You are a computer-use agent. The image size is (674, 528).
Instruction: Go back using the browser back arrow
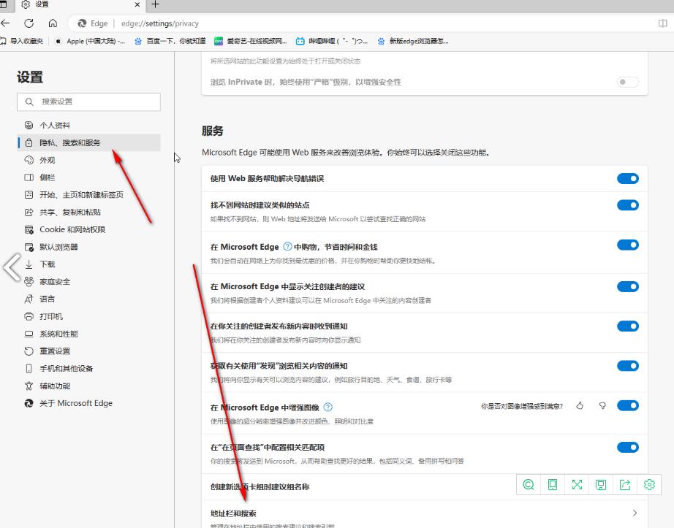[x=5, y=23]
